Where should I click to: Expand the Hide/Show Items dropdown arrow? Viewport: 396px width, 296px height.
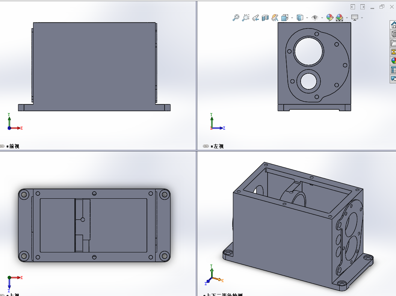pyautogui.click(x=322, y=18)
